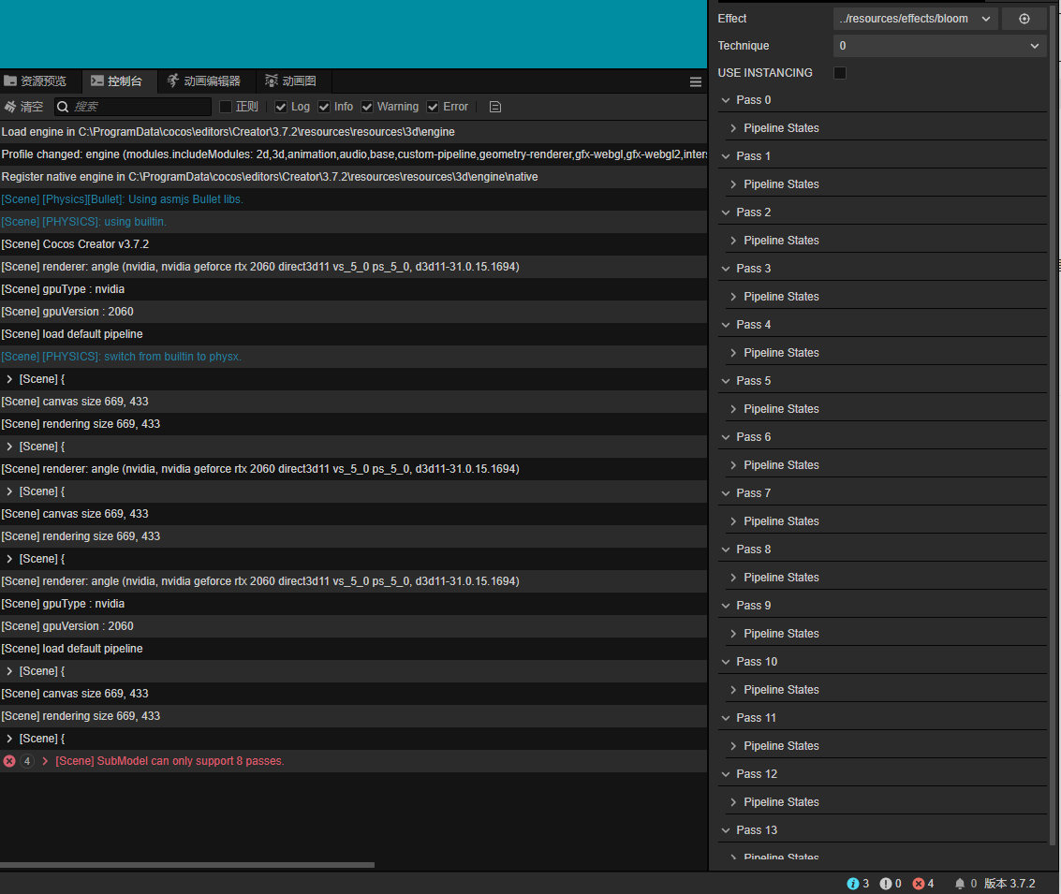The image size is (1061, 894).
Task: Click the info count icon in status bar
Action: point(852,884)
